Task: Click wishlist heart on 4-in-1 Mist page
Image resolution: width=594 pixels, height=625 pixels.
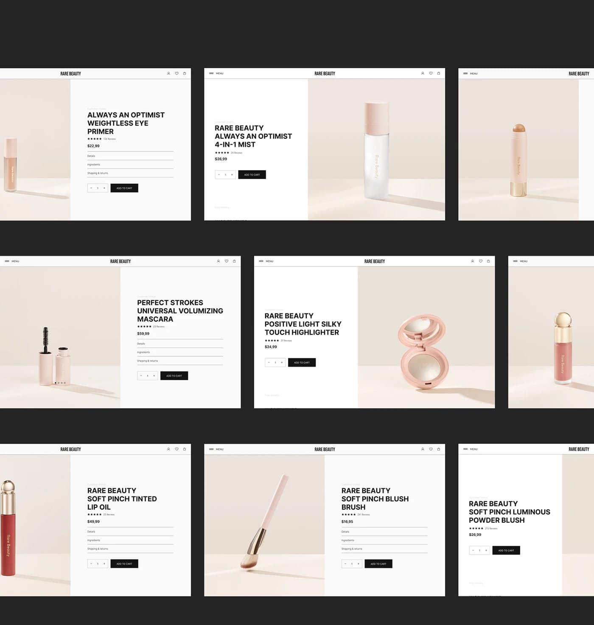Action: tap(431, 73)
